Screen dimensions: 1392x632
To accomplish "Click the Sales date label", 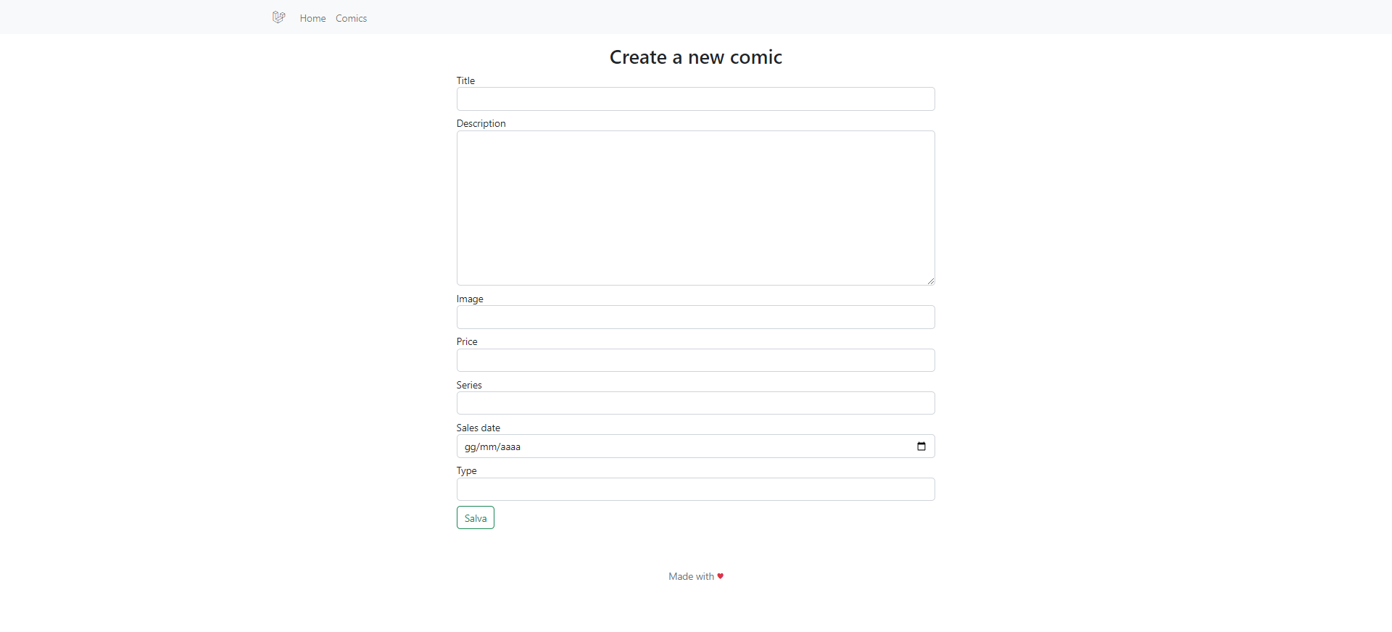I will (478, 428).
